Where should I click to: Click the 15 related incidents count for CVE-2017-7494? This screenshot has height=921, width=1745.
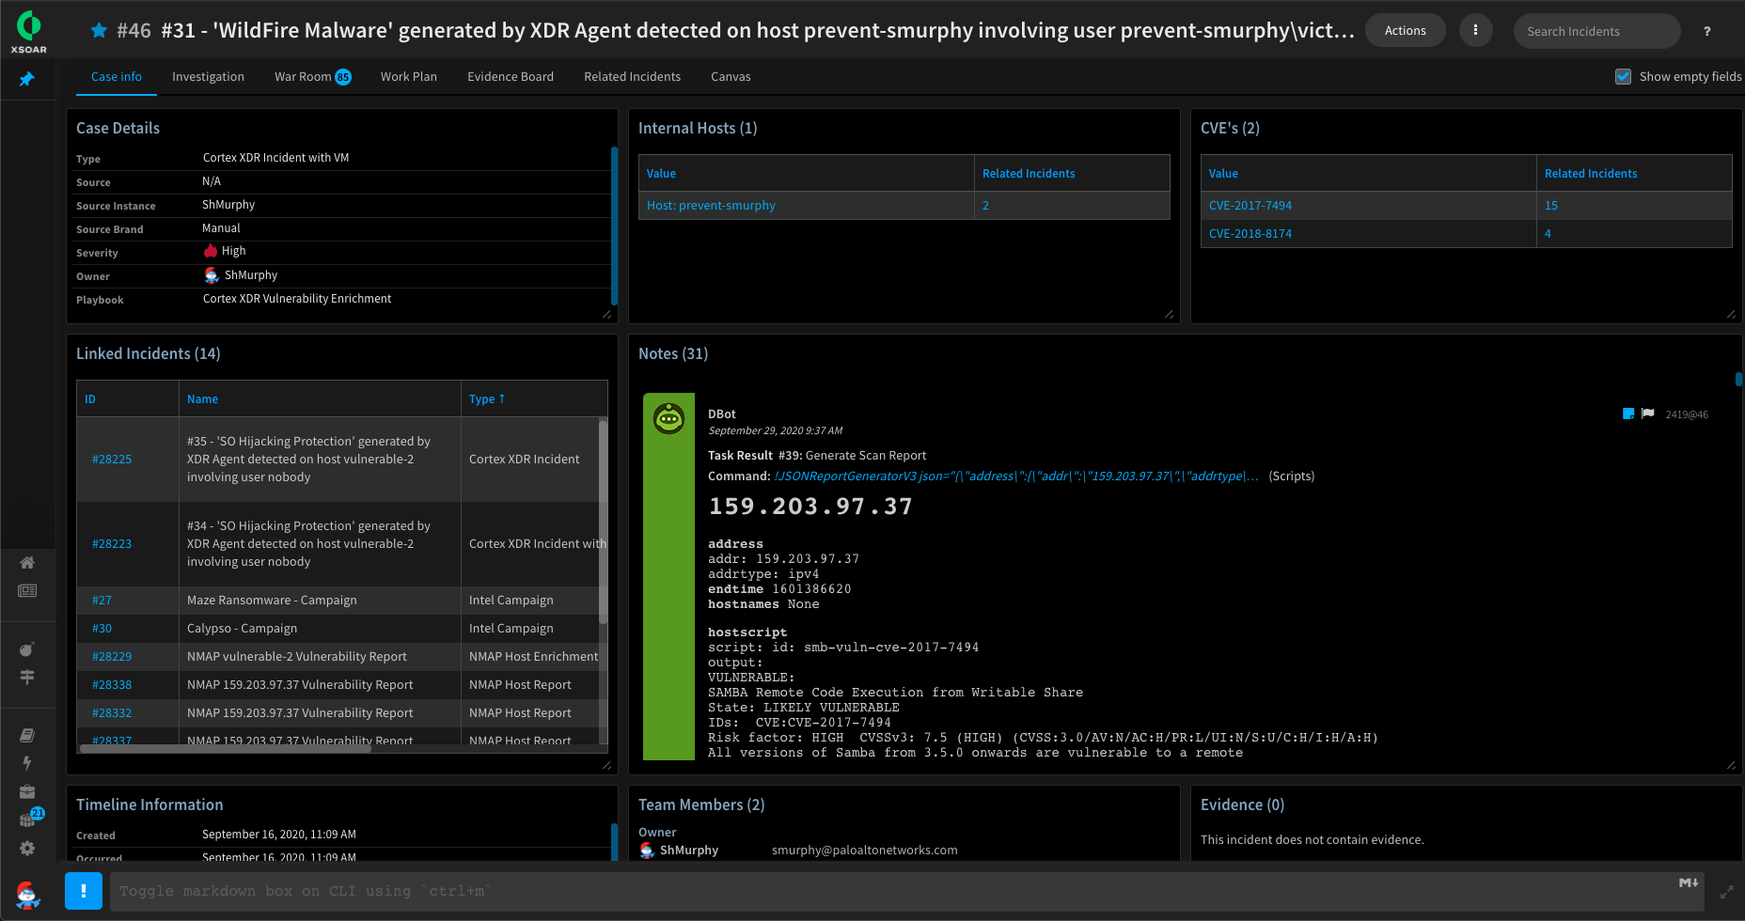[x=1551, y=206]
